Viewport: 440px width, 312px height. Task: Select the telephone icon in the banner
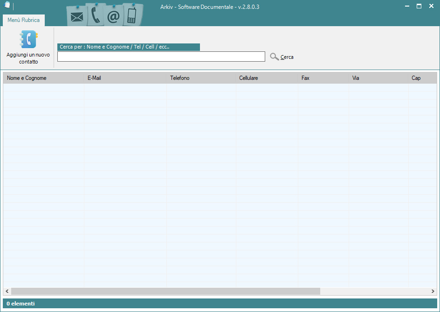tap(95, 14)
